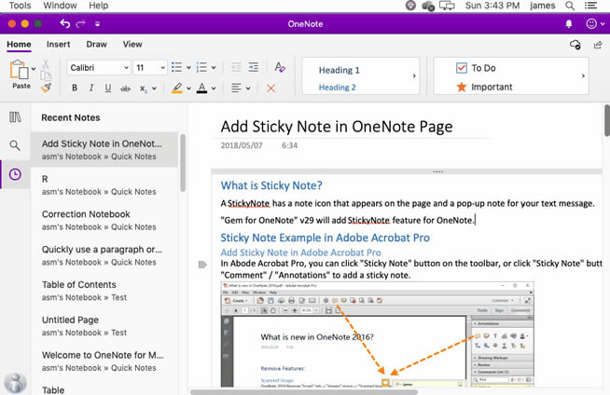
Task: Toggle italic formatting
Action: click(x=92, y=89)
